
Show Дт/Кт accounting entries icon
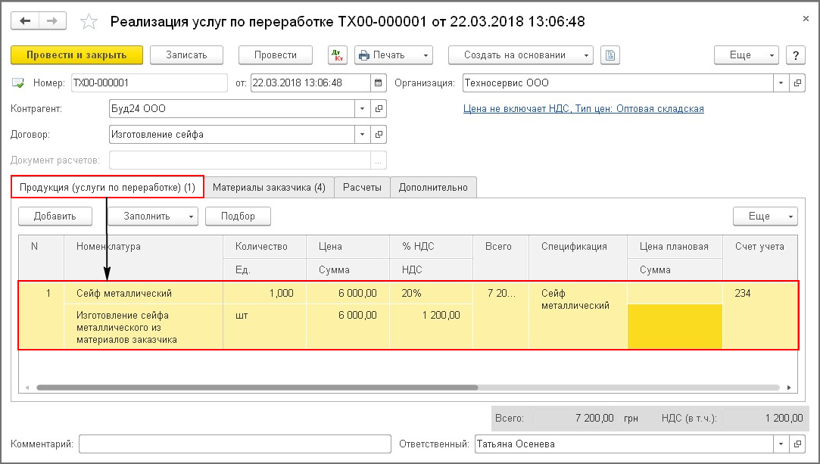(x=337, y=55)
